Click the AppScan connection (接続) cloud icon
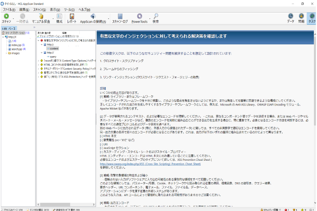Image resolution: width=317 pixels, height=211 pixels. [93, 16]
